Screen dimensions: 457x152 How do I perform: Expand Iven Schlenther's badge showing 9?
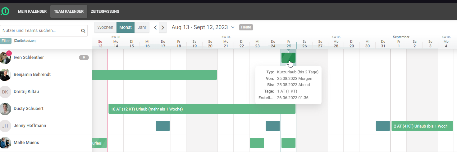pyautogui.click(x=84, y=57)
